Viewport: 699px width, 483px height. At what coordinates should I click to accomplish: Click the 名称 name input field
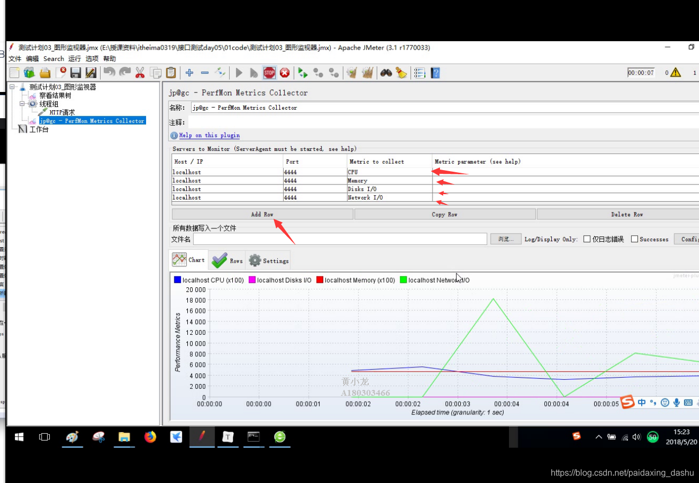click(445, 108)
